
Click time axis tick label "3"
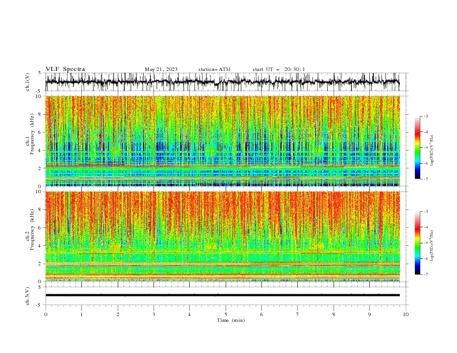click(153, 314)
